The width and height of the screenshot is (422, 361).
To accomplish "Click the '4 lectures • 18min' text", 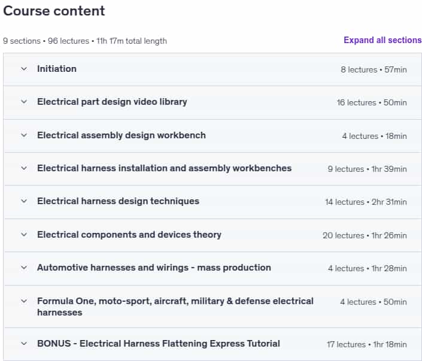I will (374, 136).
